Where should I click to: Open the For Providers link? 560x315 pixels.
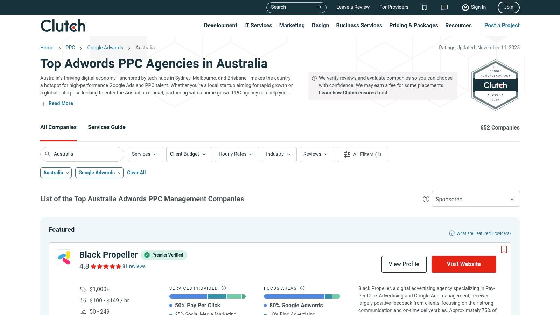click(x=394, y=7)
